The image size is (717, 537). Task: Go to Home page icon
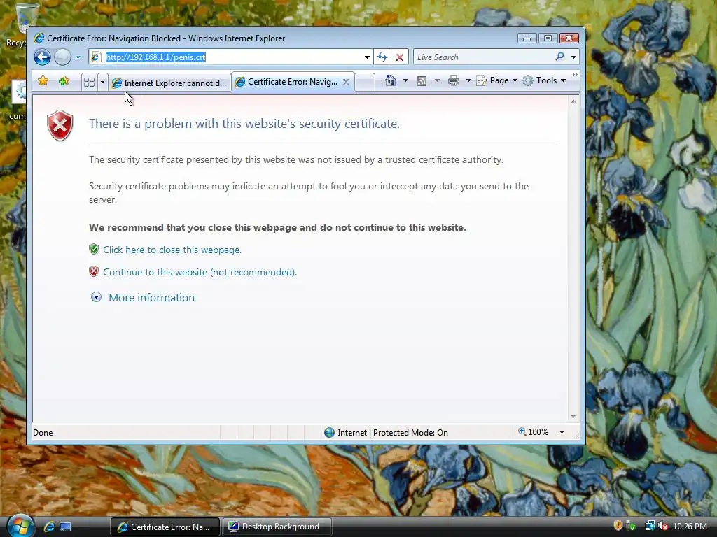coord(391,80)
